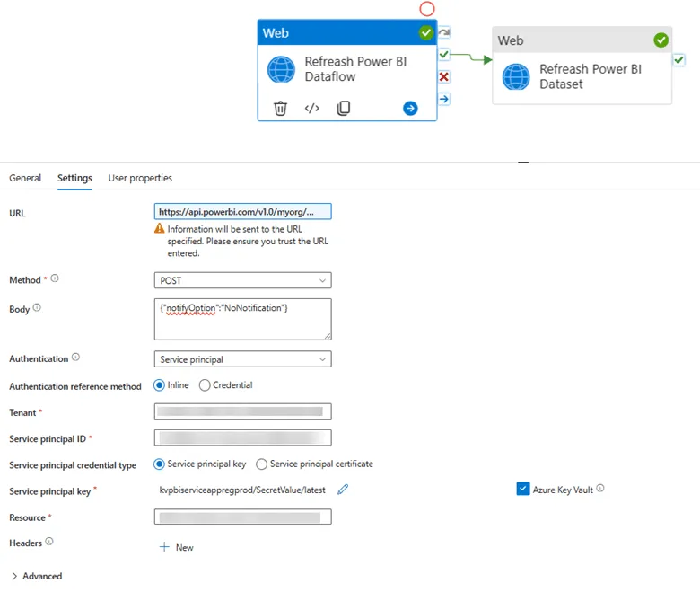Click the Dataflow activity globe icon
Viewport: 700px width, 592px height.
point(281,69)
